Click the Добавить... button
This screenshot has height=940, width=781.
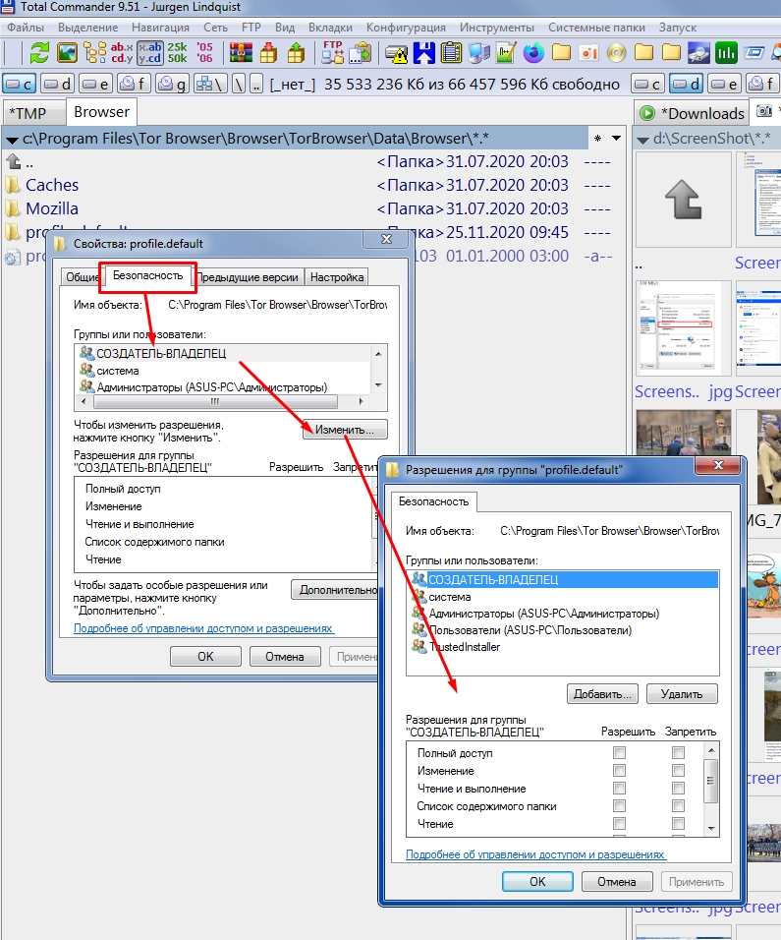[x=602, y=693]
